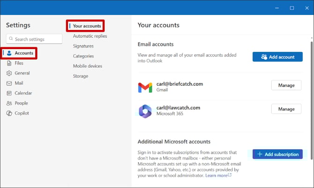314x188 pixels.
Task: Open the Mail settings category
Action: 19,83
